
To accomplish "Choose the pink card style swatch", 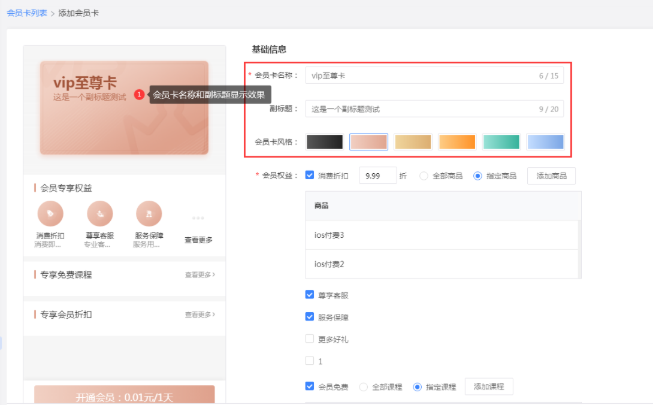I will click(368, 141).
